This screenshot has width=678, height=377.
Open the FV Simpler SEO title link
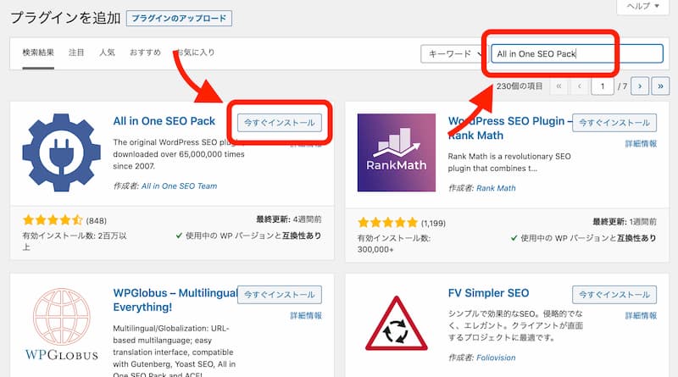coord(489,293)
